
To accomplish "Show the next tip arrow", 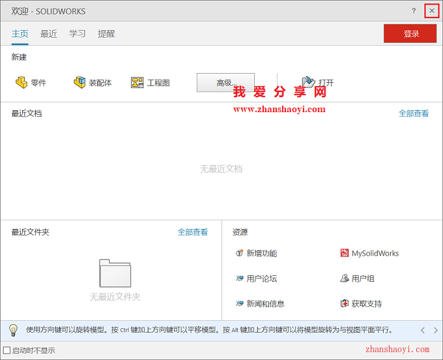I will click(436, 330).
